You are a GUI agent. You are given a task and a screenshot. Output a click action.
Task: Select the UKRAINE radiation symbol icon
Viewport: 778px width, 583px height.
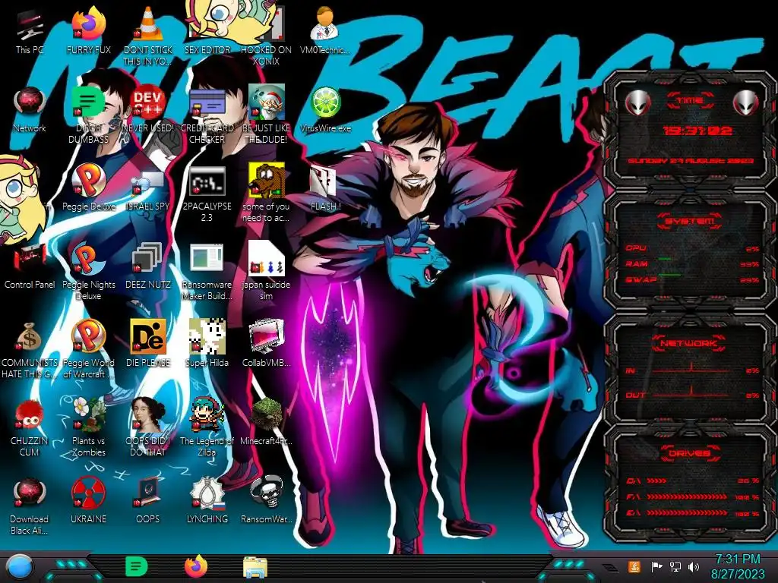coord(88,493)
